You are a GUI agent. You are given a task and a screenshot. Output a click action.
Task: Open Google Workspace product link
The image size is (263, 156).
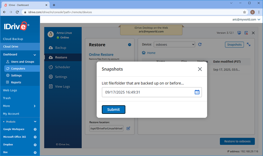coord(14,129)
